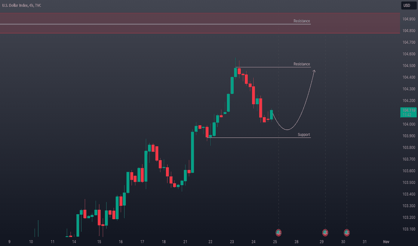Click the 103.300 price axis label

click(x=409, y=206)
